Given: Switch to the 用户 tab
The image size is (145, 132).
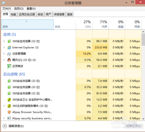Looking at the screenshot, I should [48, 14].
